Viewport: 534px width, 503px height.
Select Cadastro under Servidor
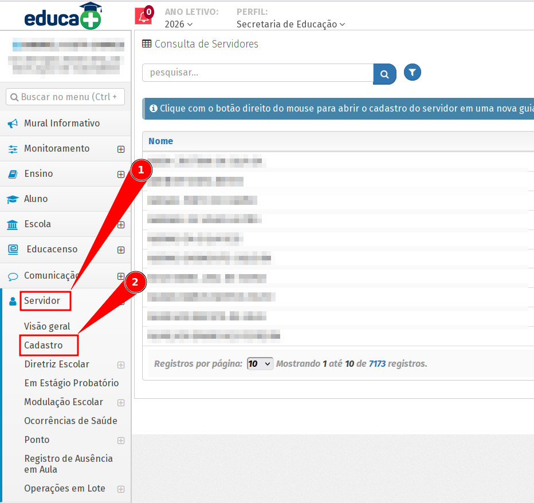44,346
